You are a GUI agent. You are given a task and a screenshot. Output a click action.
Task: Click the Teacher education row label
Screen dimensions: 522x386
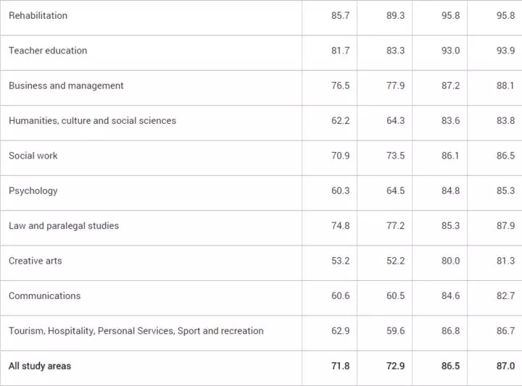pos(48,51)
